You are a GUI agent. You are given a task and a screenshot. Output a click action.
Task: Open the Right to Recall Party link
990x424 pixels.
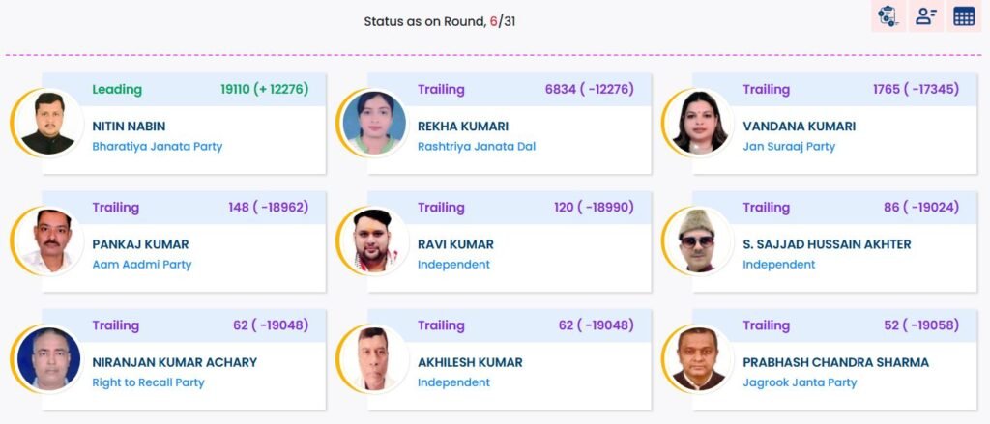tap(148, 382)
